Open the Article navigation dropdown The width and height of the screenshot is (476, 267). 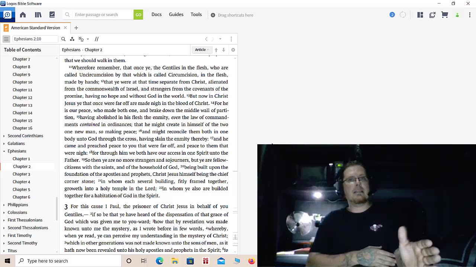coord(202,50)
